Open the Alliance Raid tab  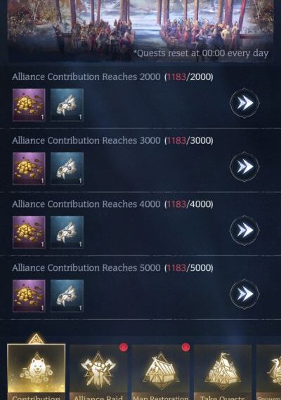pyautogui.click(x=98, y=372)
